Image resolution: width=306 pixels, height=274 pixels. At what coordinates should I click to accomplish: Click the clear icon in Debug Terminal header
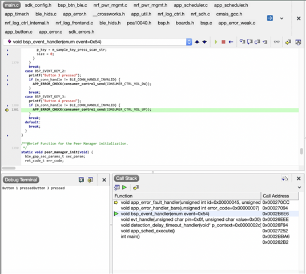point(81,180)
